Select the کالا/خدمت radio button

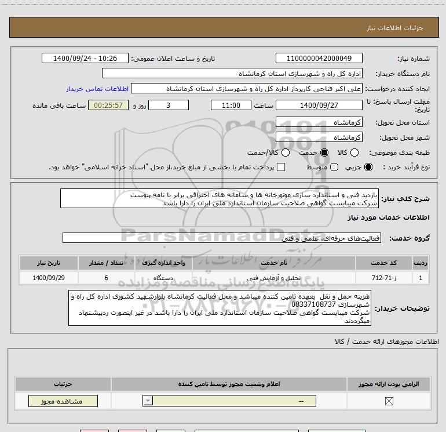[286, 153]
